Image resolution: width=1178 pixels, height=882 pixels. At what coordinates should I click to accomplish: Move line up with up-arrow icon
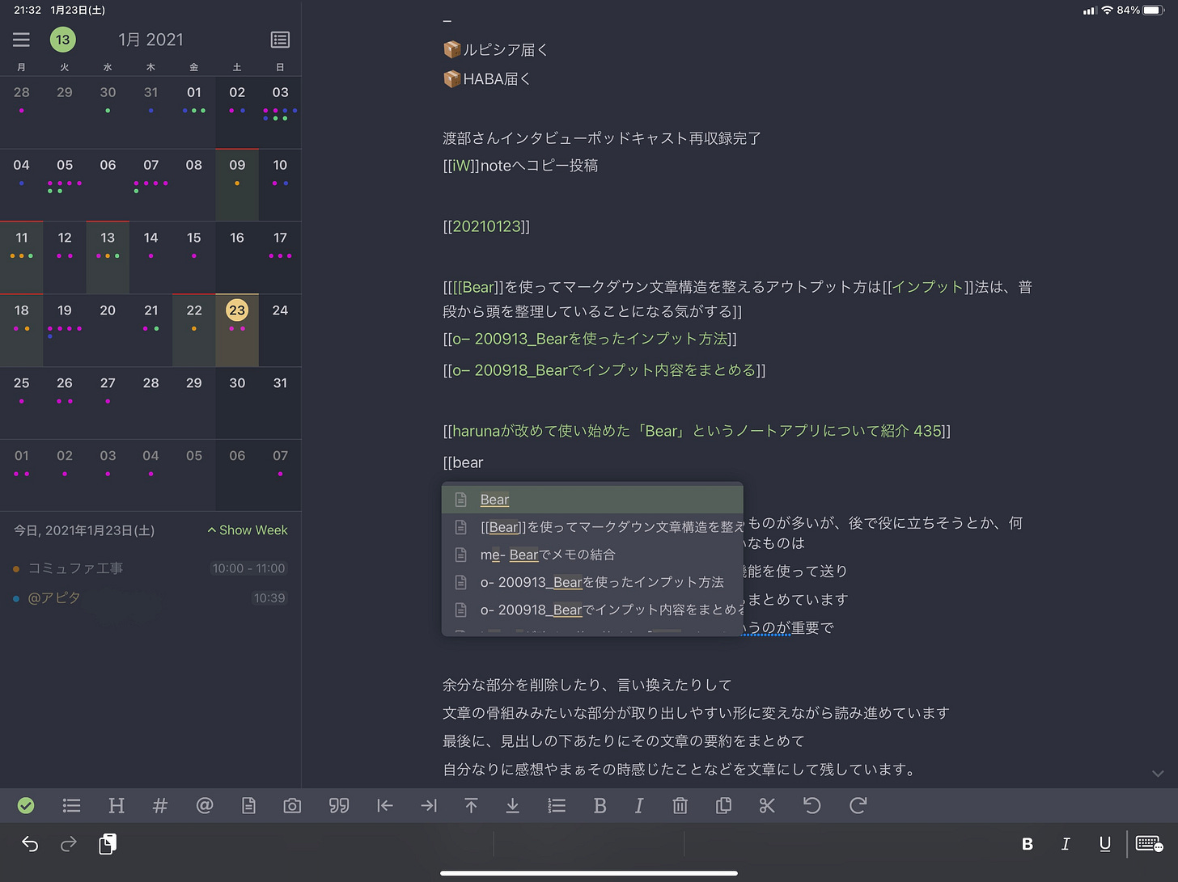click(x=471, y=805)
